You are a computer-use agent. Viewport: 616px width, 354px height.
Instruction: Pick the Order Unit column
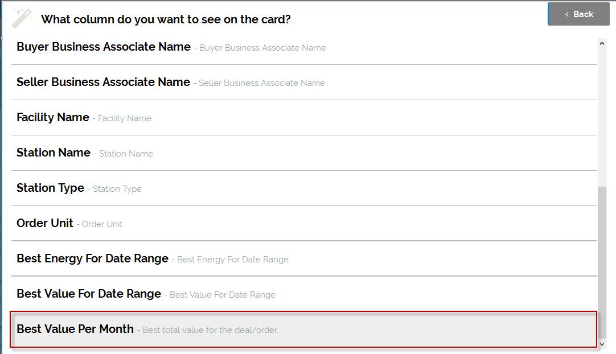(45, 224)
